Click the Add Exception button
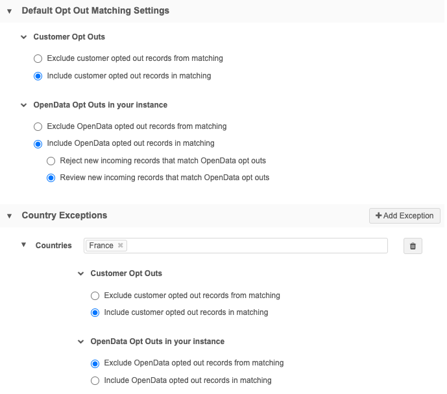 [x=405, y=216]
